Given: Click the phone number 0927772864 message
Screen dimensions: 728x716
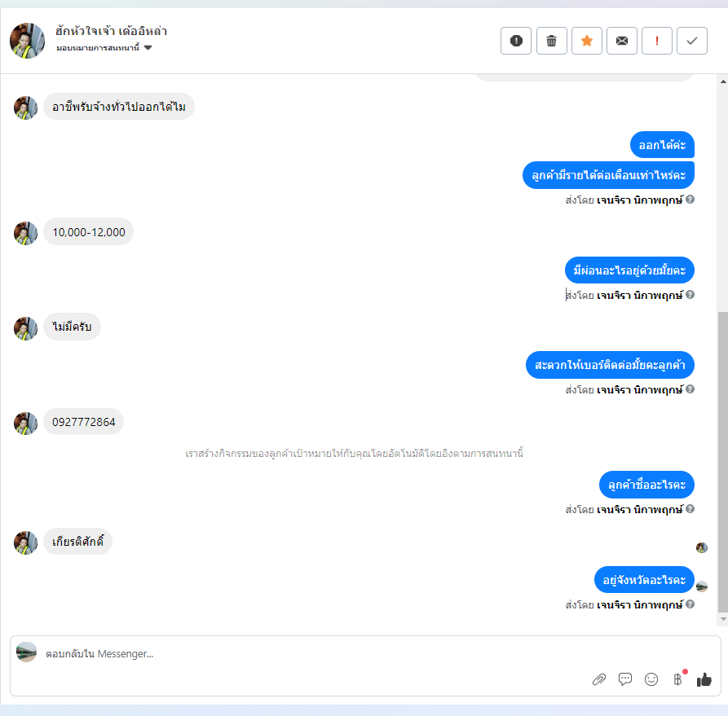Looking at the screenshot, I should click(84, 422).
